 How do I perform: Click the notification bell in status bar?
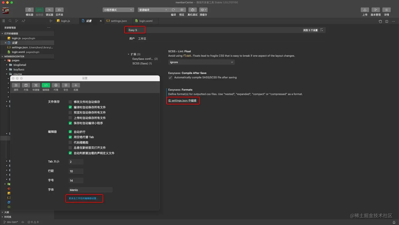click(394, 222)
